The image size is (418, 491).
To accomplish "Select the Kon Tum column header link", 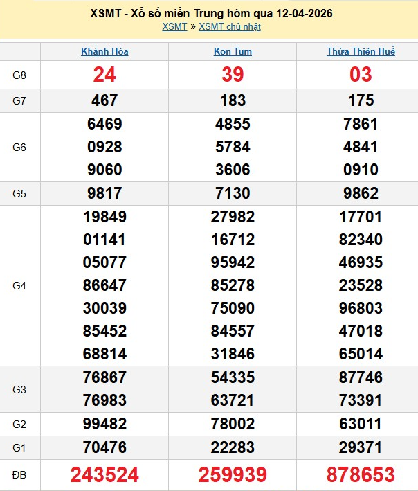I will 233,51.
